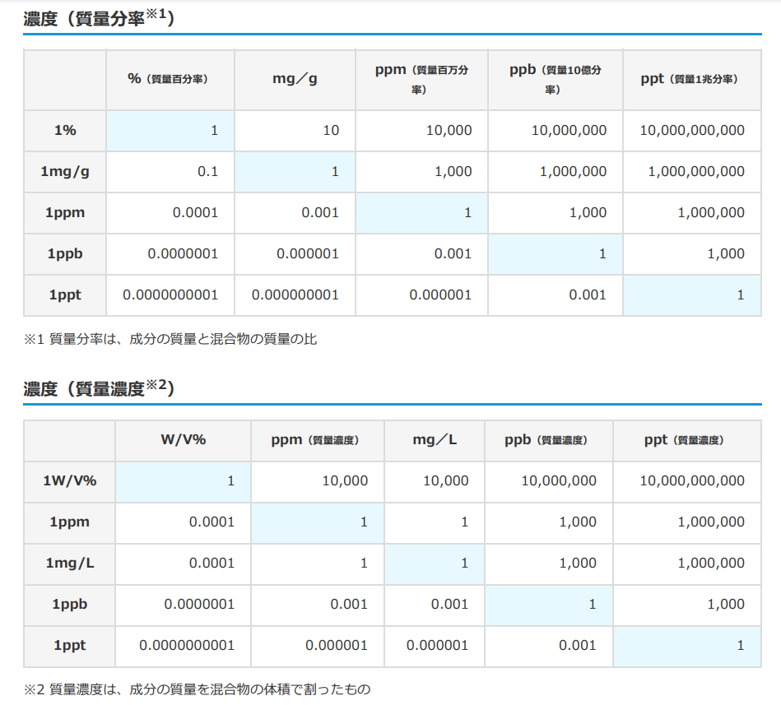Screen dimensions: 781x705
Task: Click the W/V% column header
Action: point(183,440)
